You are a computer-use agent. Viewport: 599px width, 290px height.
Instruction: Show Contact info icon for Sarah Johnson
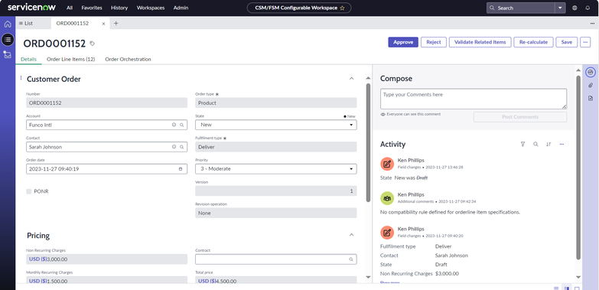tap(174, 147)
